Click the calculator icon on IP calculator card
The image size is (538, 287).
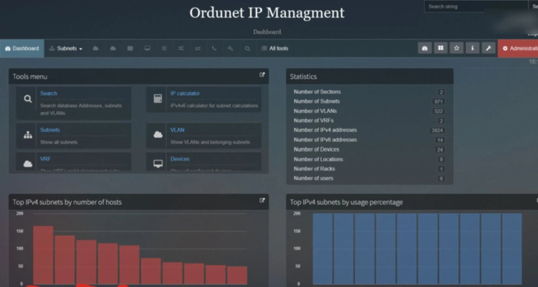(x=158, y=98)
